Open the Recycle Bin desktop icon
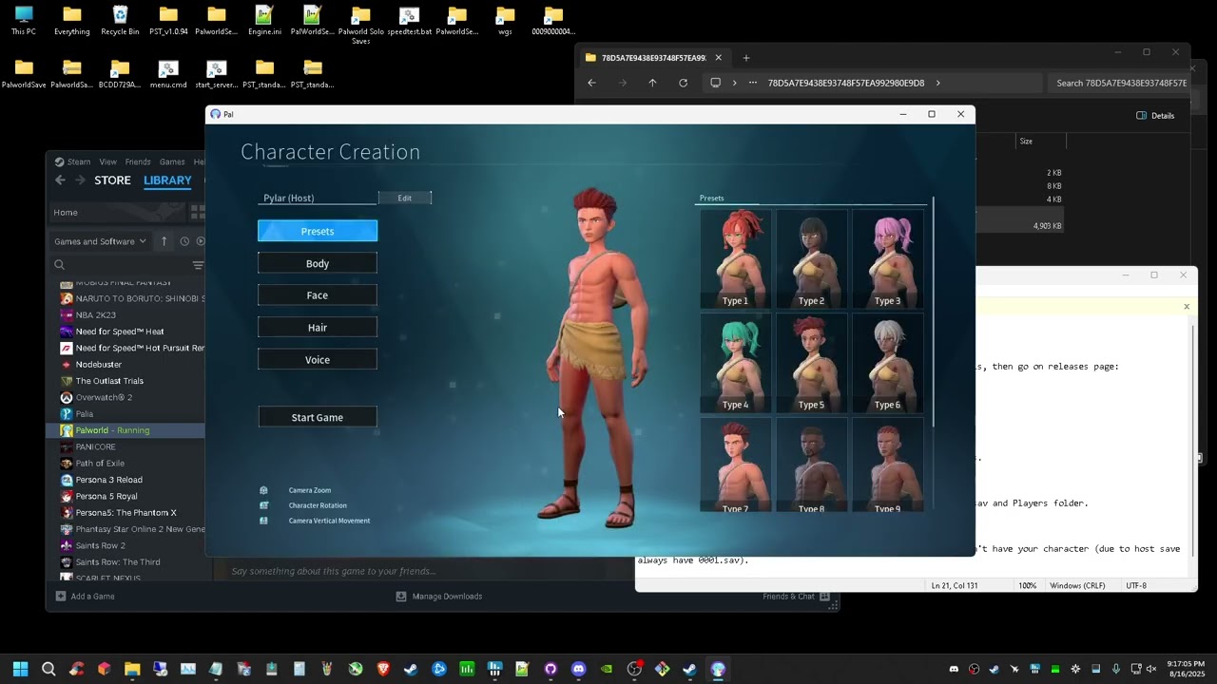 click(x=120, y=21)
